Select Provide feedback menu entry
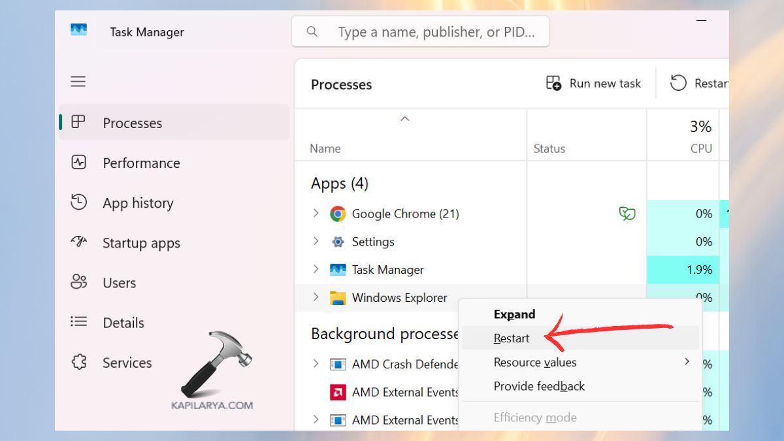The width and height of the screenshot is (784, 441). click(x=539, y=386)
